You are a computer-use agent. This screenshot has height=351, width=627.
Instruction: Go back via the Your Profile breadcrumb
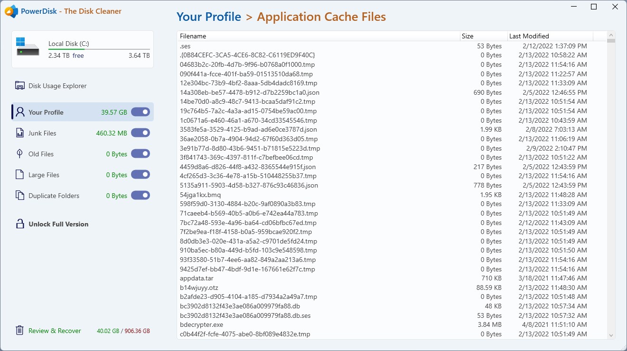click(209, 17)
